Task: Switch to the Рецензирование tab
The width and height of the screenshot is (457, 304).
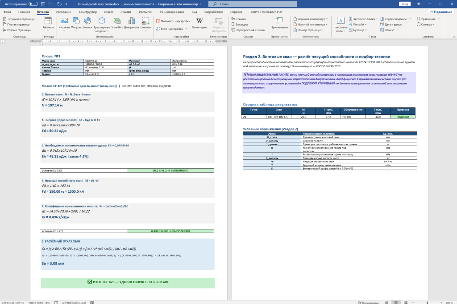Action: (172, 12)
